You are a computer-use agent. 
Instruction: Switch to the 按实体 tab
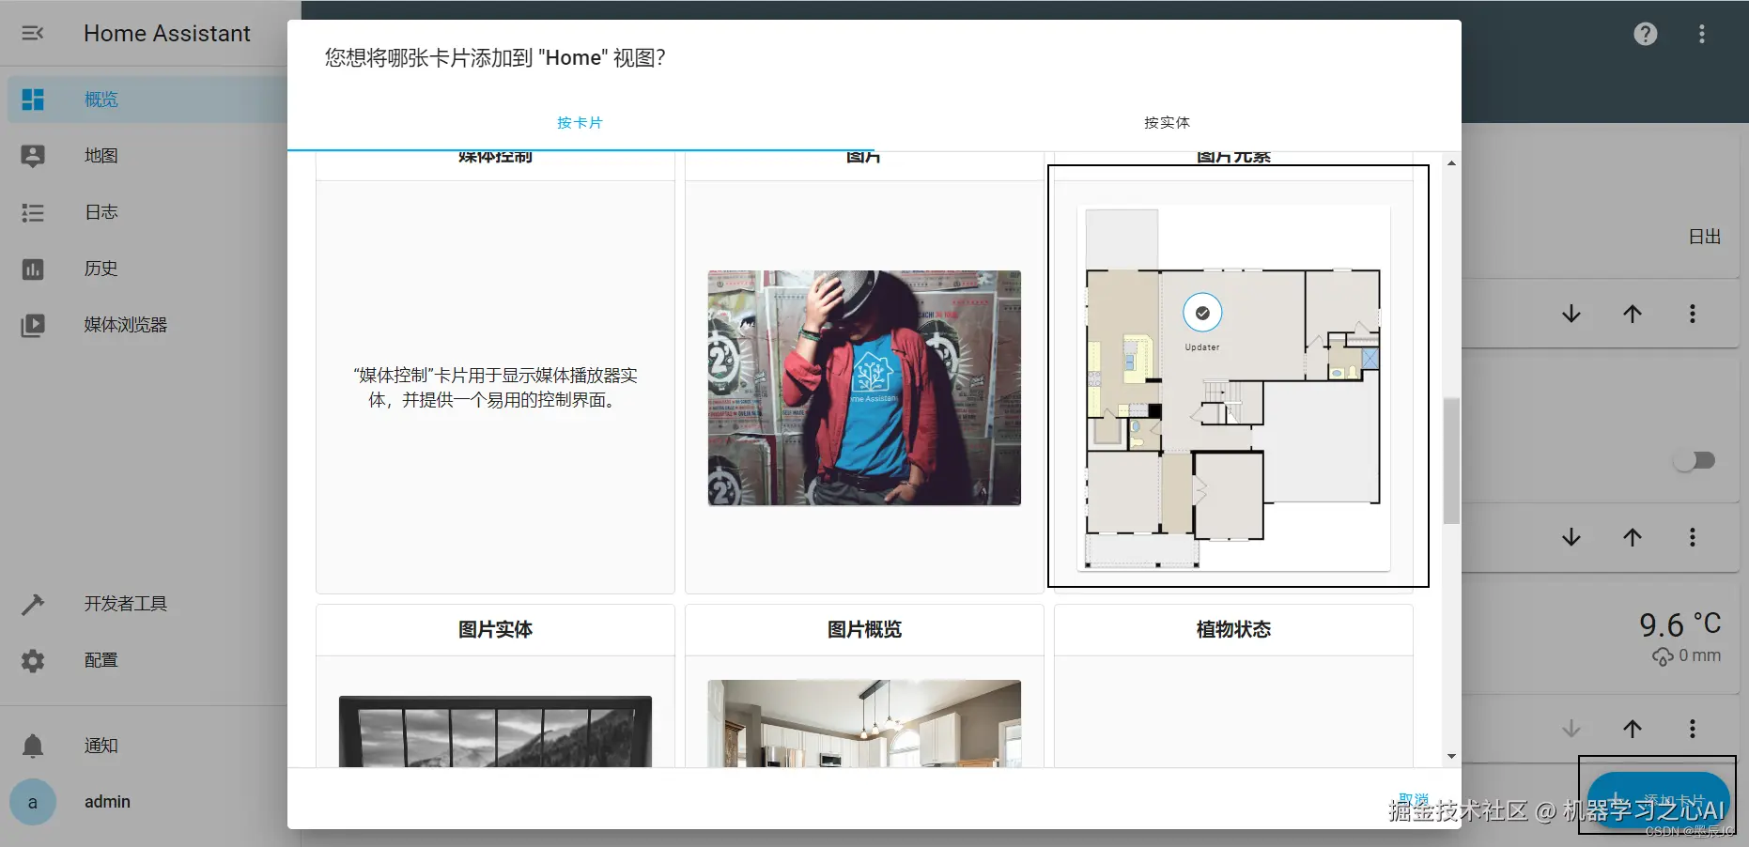tap(1167, 123)
